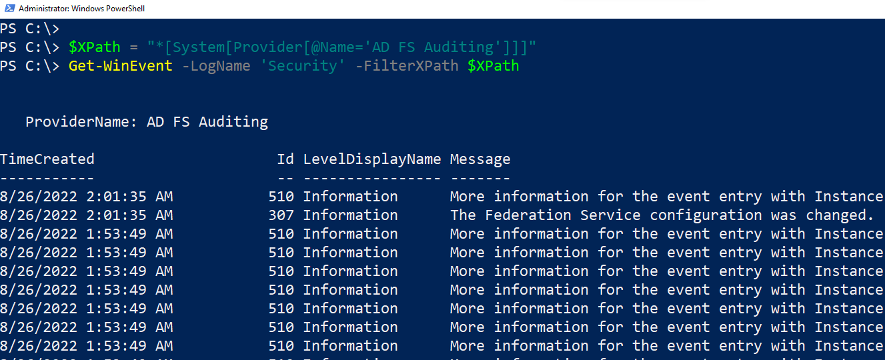Click the ProviderName: AD FS Auditing line
Image resolution: width=885 pixels, height=360 pixels.
pos(147,122)
